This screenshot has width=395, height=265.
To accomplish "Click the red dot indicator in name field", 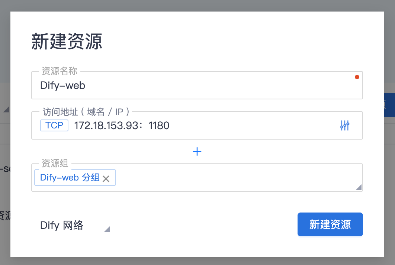I will [357, 77].
